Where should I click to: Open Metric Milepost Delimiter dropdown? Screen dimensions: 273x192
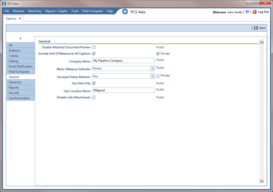[152, 68]
